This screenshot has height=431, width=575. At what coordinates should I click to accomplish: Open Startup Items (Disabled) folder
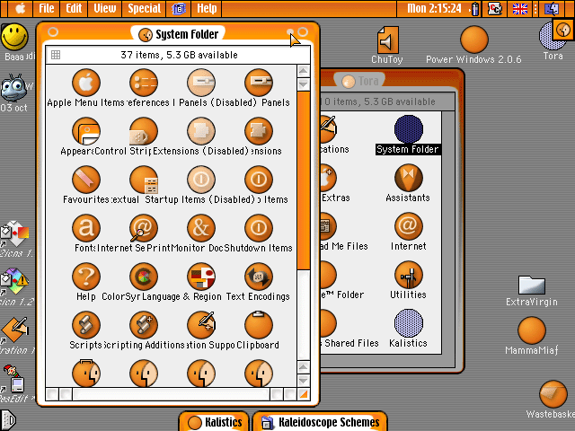click(201, 180)
